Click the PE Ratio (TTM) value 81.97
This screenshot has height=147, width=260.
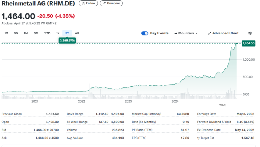pos(185,130)
